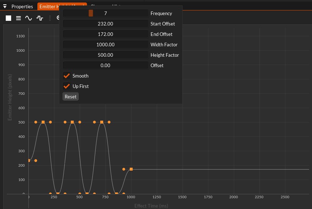The image size is (312, 209).
Task: Click the Reset button
Action: tap(71, 97)
